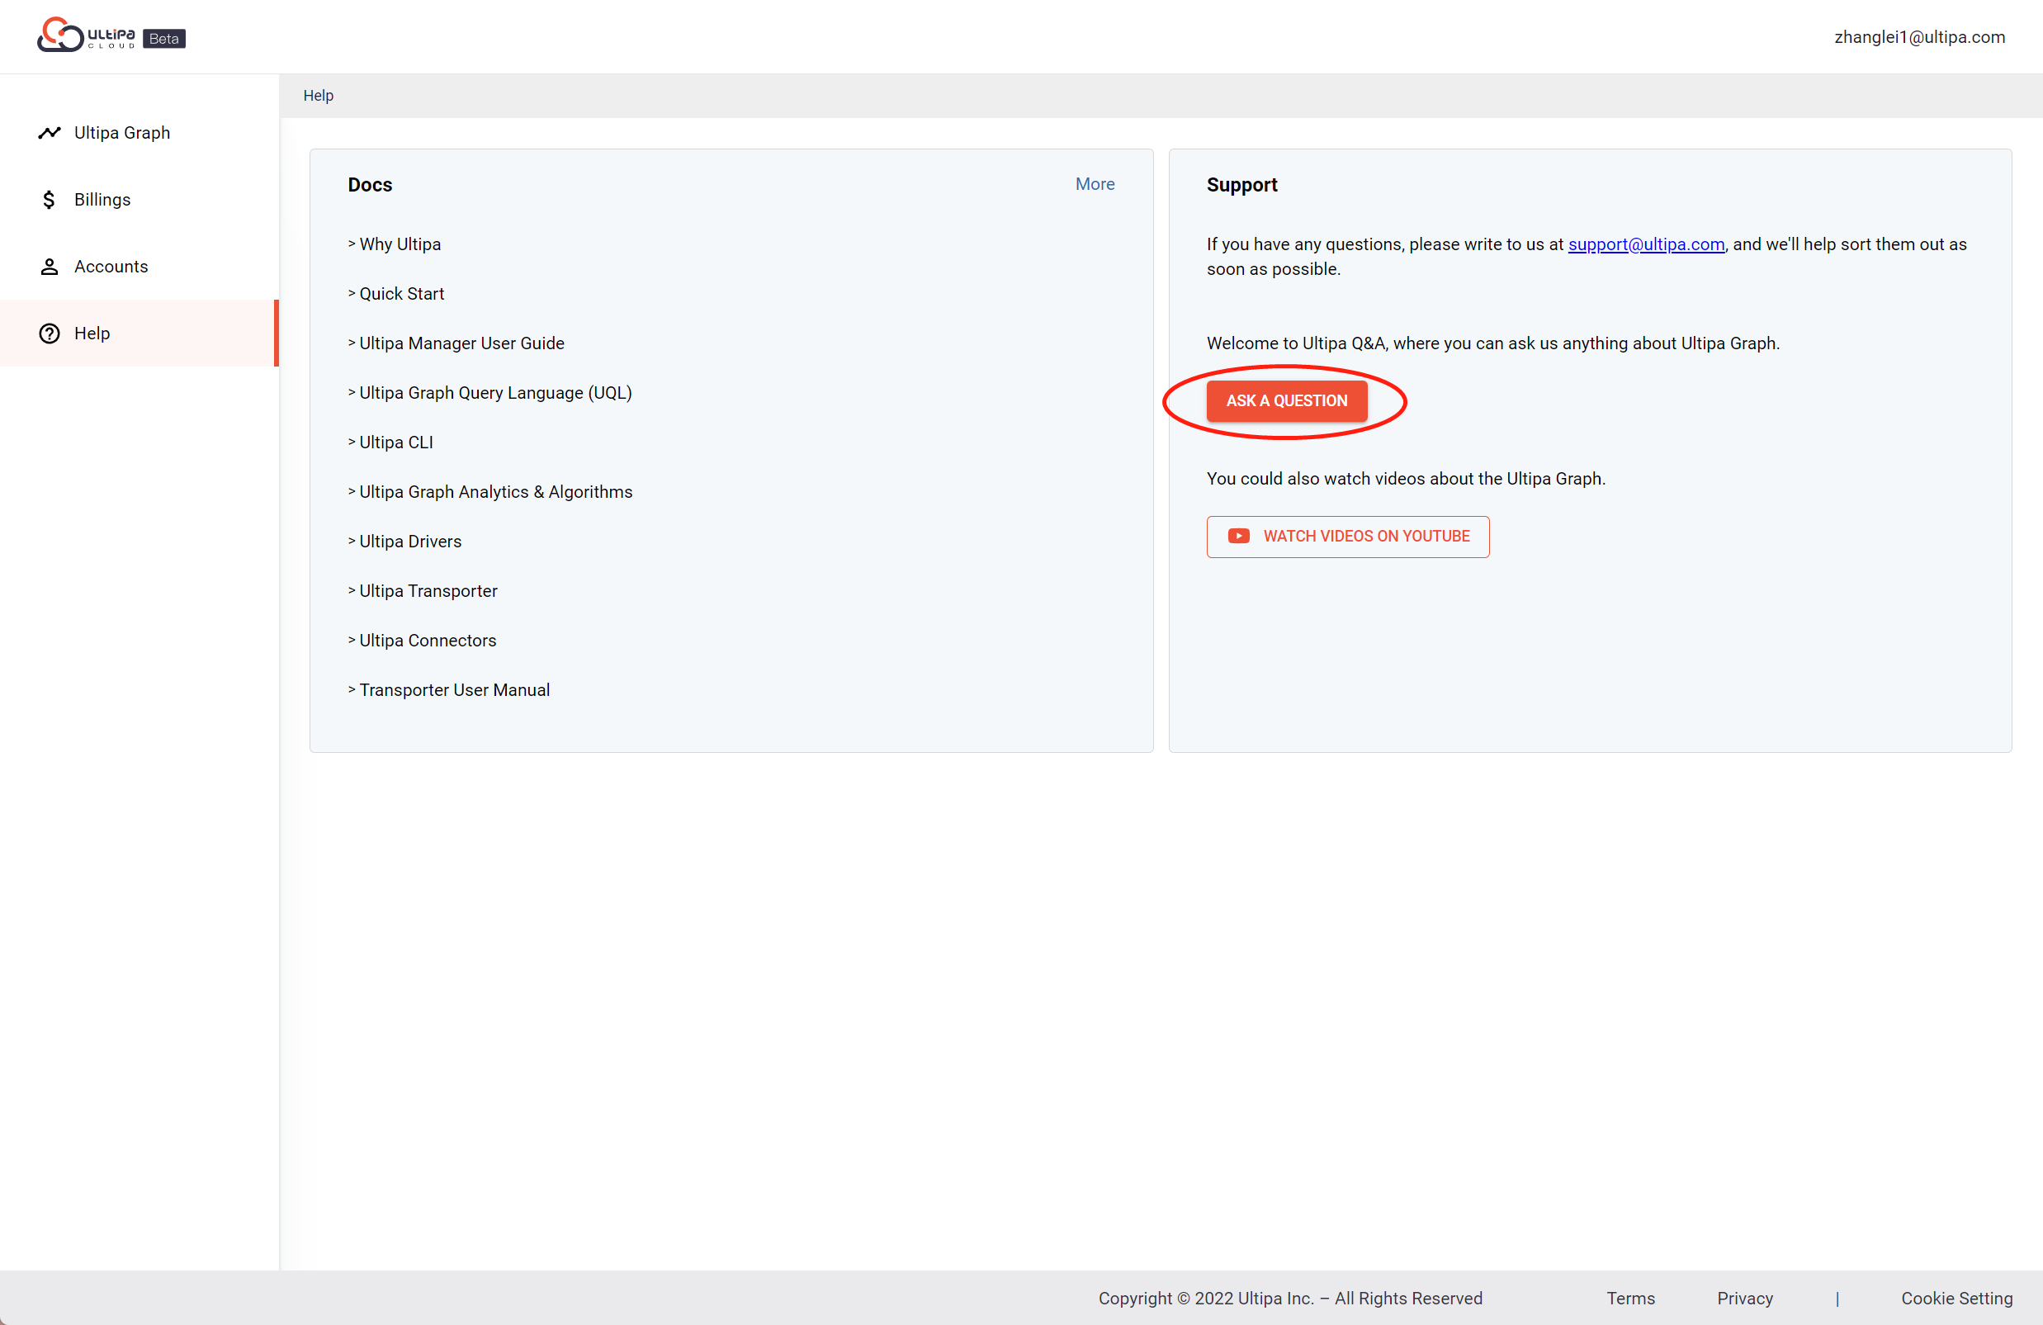Go to Billings section
The image size is (2043, 1325).
tap(139, 199)
